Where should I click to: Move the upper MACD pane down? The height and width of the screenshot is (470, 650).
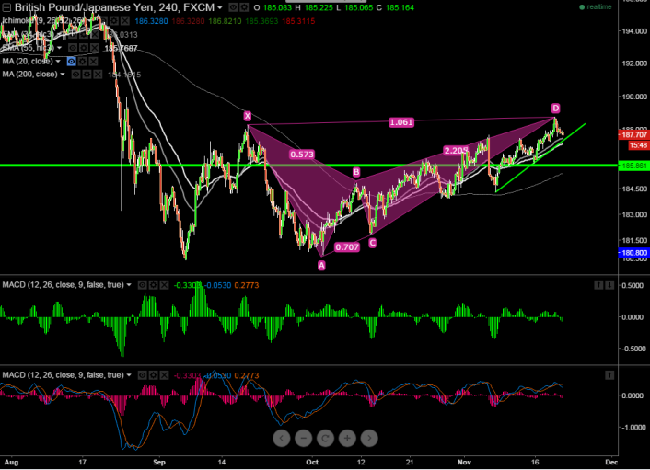click(609, 285)
